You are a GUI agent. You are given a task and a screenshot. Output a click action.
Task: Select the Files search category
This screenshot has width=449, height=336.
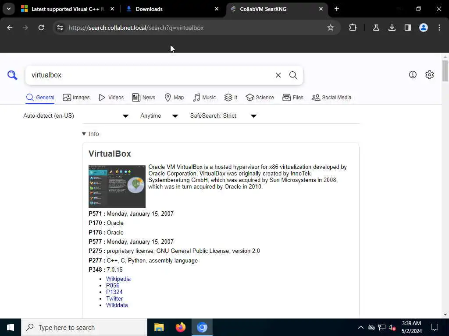(x=292, y=98)
